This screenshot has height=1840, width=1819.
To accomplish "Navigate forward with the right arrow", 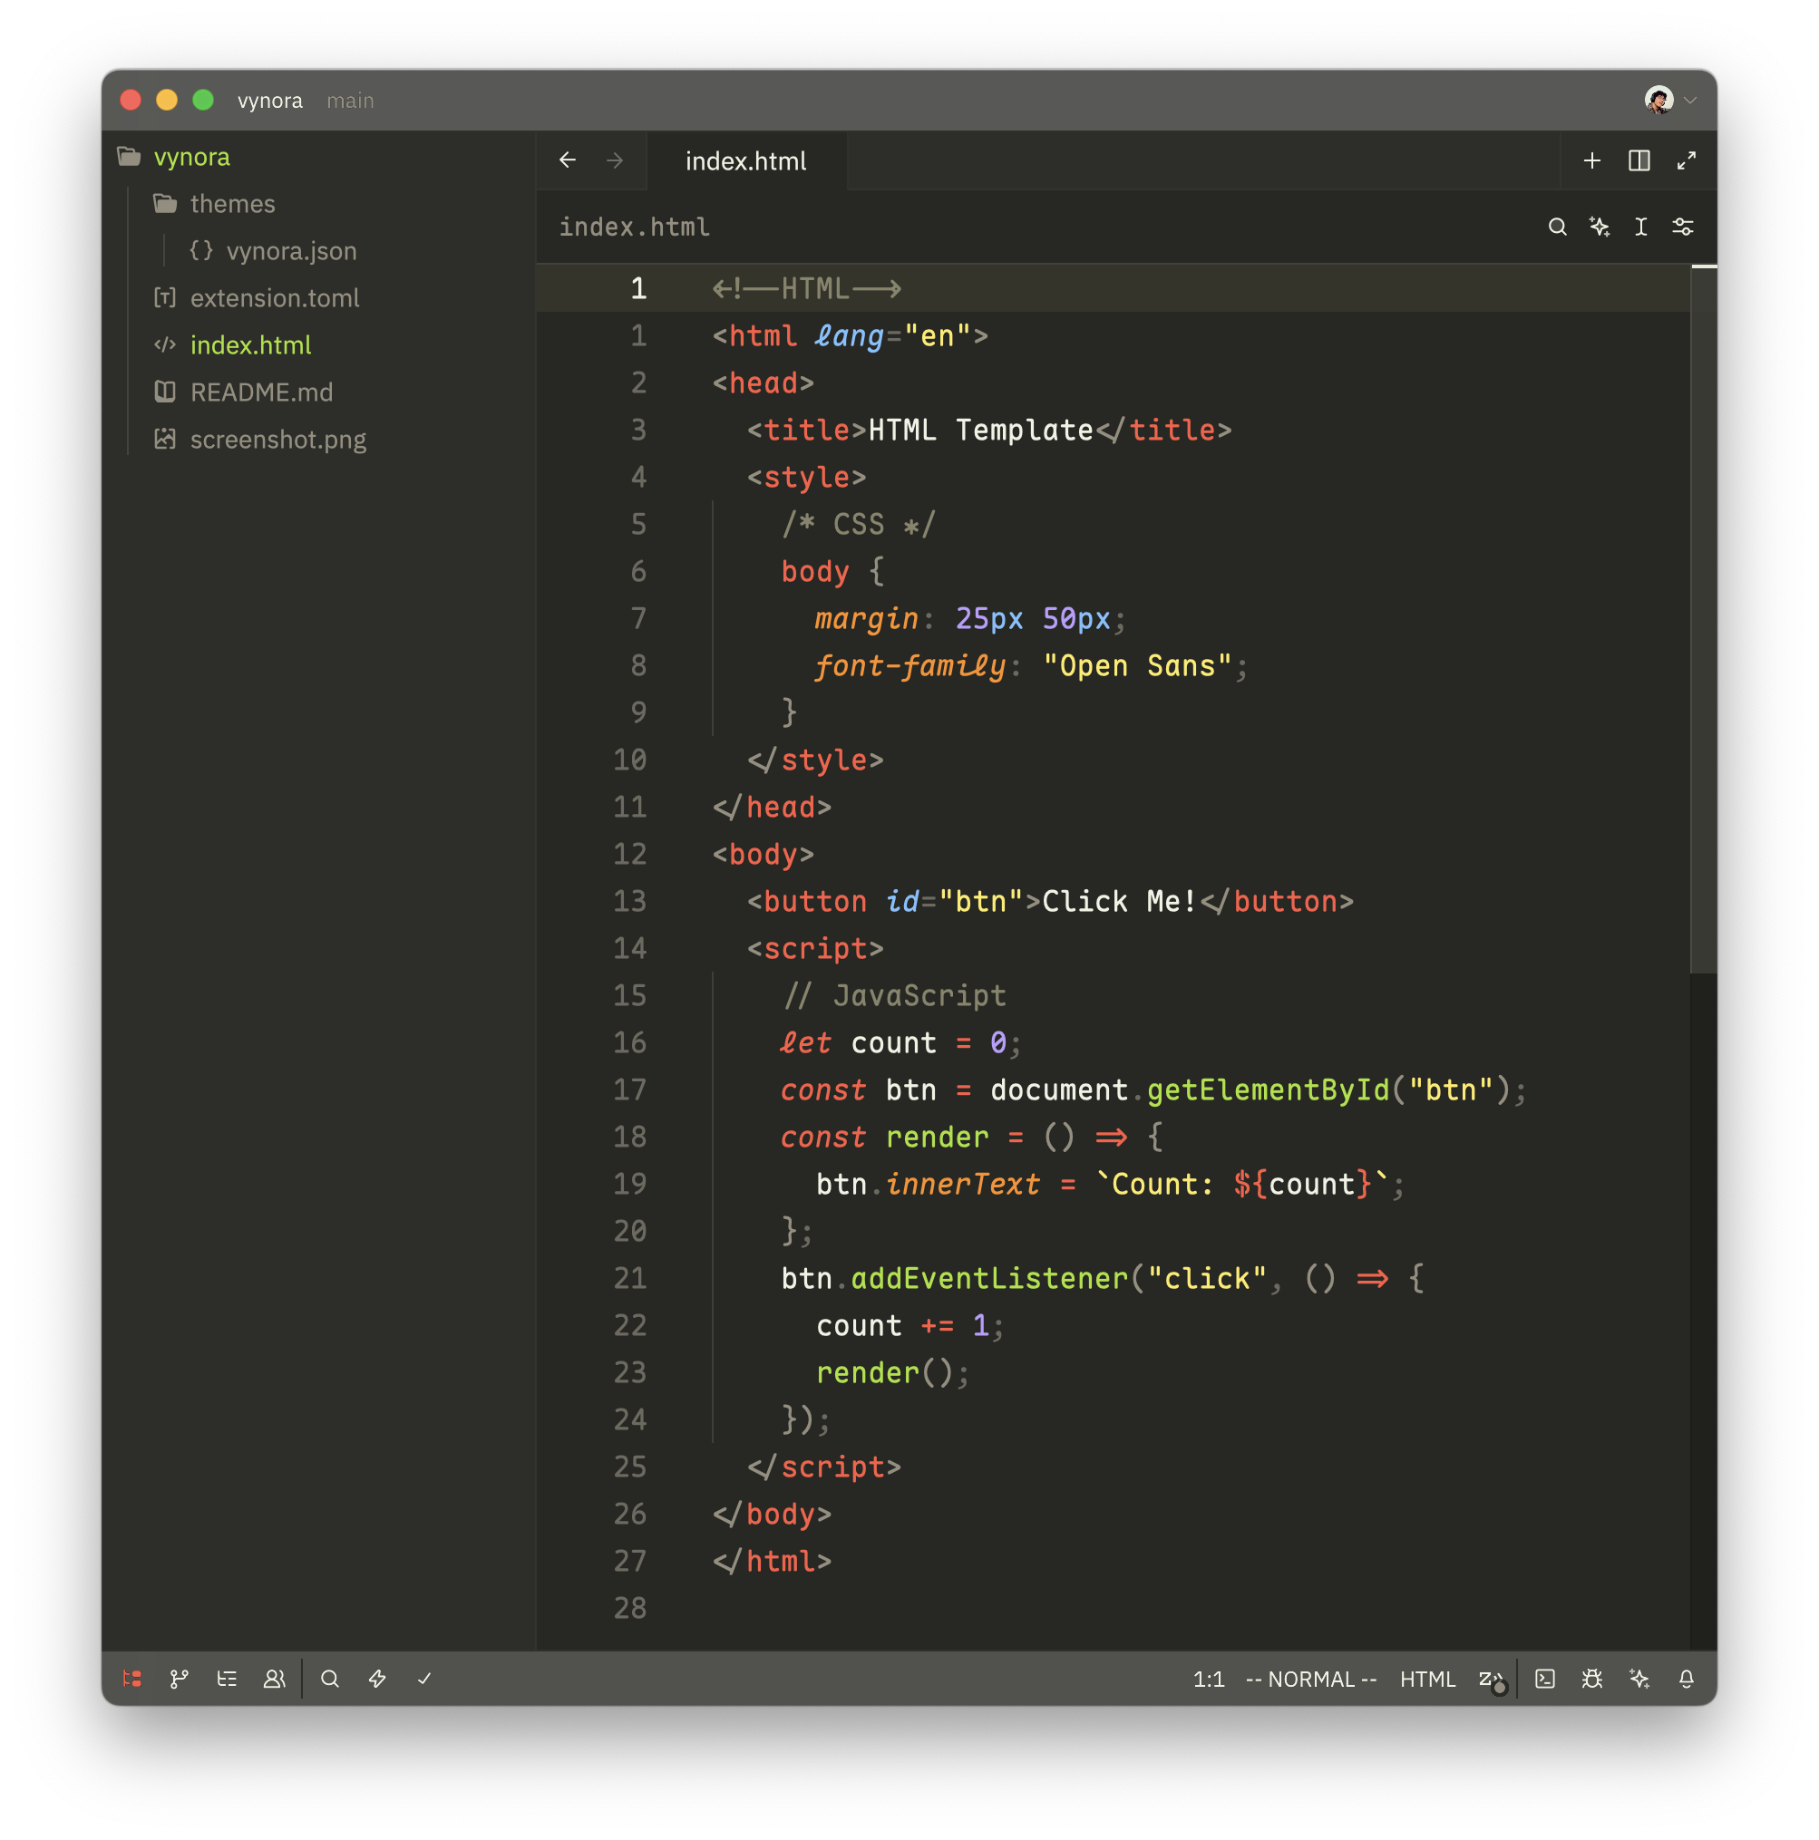I will 615,160.
